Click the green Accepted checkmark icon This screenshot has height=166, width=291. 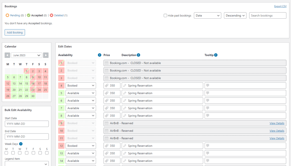tap(29, 15)
